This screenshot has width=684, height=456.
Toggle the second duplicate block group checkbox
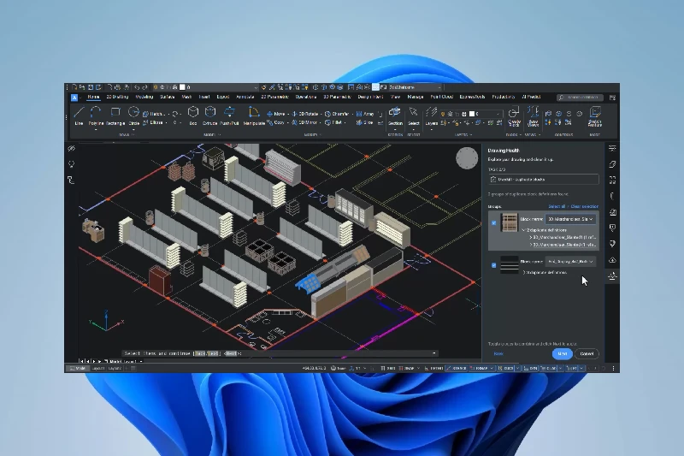click(x=494, y=265)
